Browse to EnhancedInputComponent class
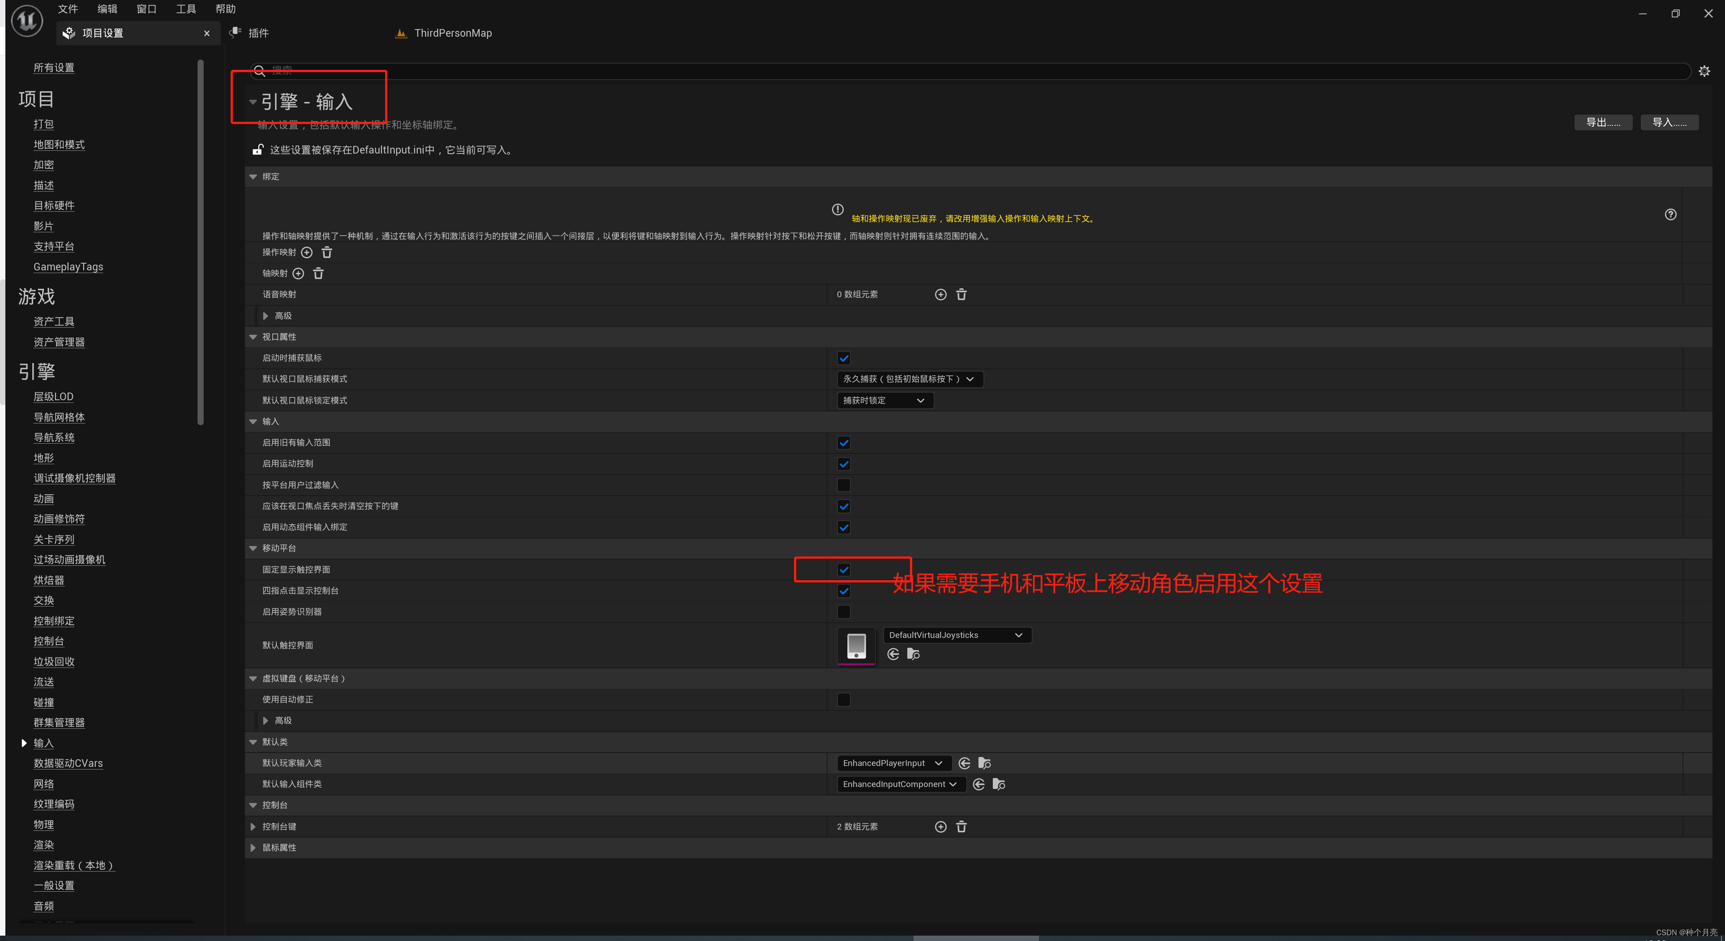Screen dimensions: 1725x941 999,784
